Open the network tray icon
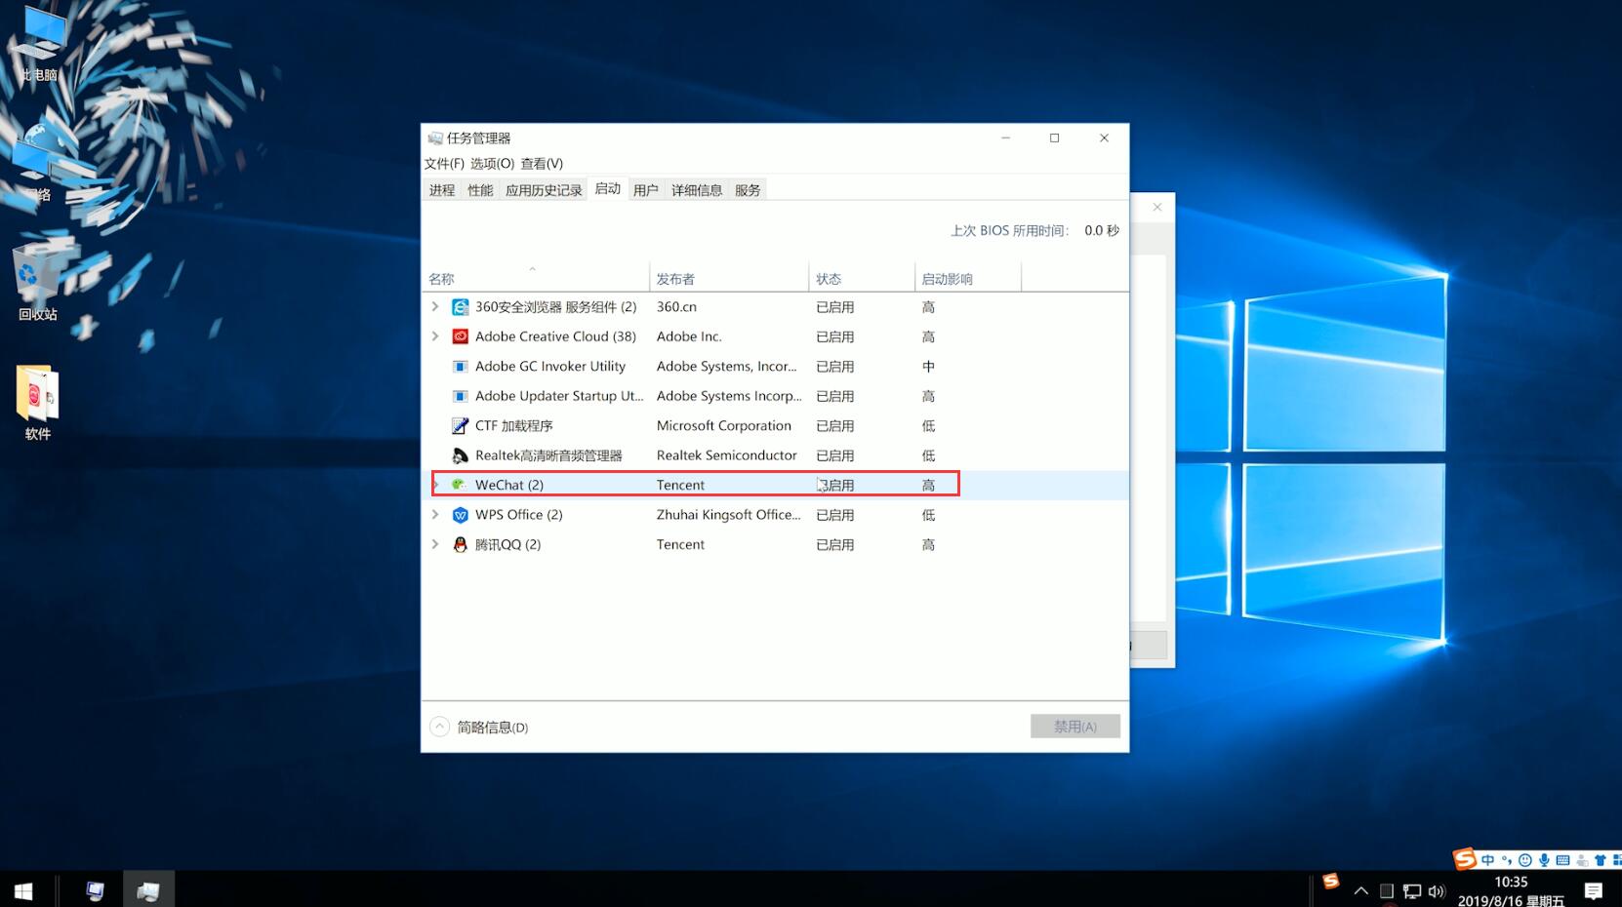The image size is (1622, 907). (x=1412, y=891)
